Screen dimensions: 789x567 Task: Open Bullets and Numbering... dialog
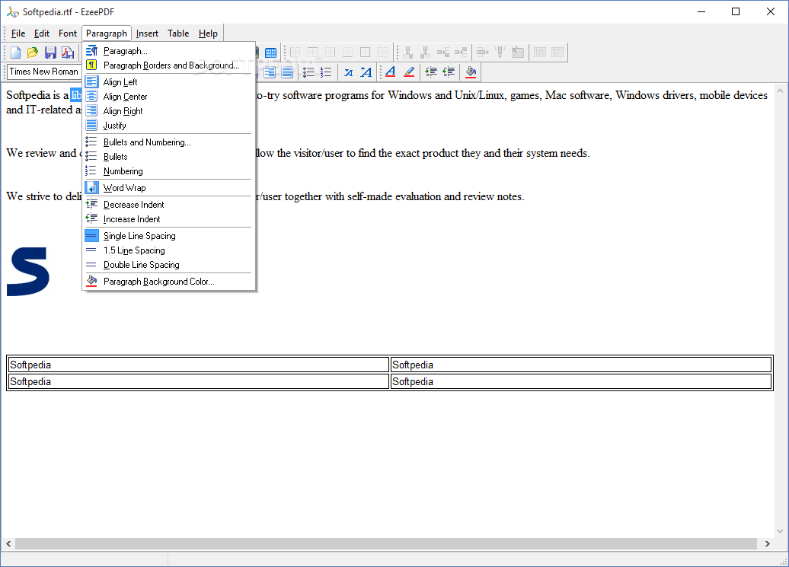[x=168, y=142]
